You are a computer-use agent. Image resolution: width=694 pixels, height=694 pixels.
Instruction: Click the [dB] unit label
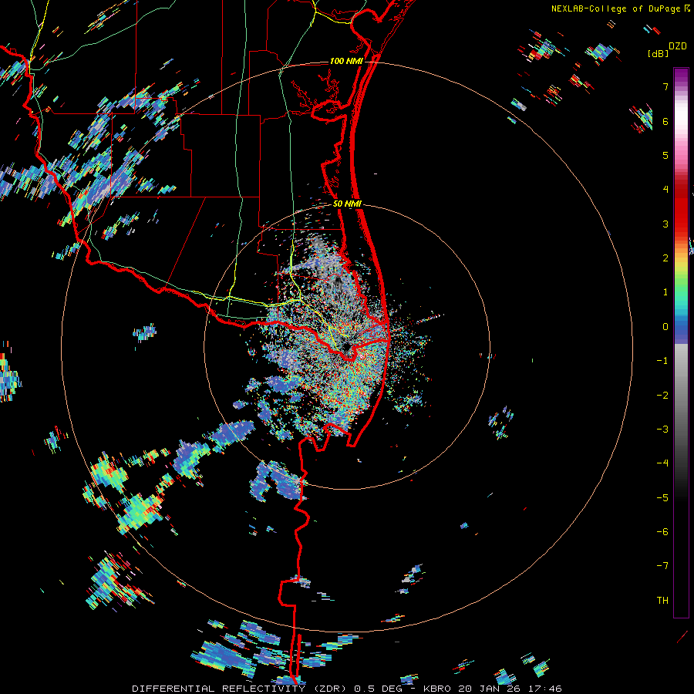(659, 53)
